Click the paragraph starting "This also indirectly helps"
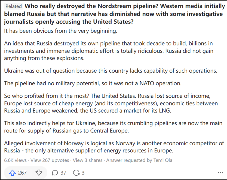This screenshot has width=227, height=180. pos(113,127)
